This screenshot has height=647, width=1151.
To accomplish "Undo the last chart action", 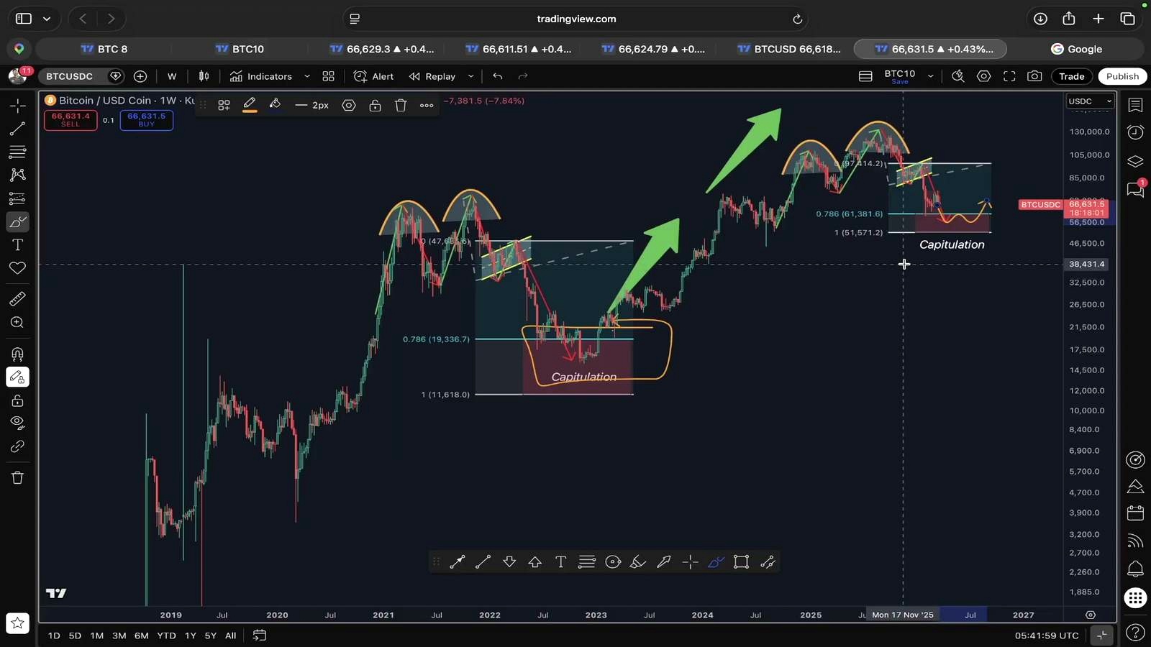I will 497,76.
